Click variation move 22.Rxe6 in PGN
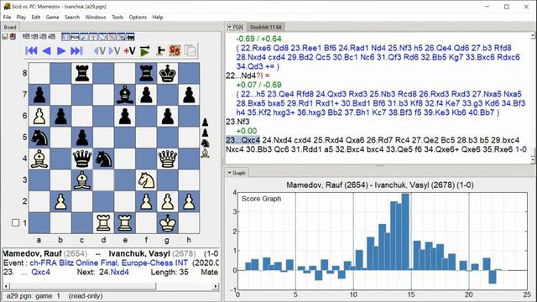Image resolution: width=537 pixels, height=302 pixels. (x=255, y=48)
